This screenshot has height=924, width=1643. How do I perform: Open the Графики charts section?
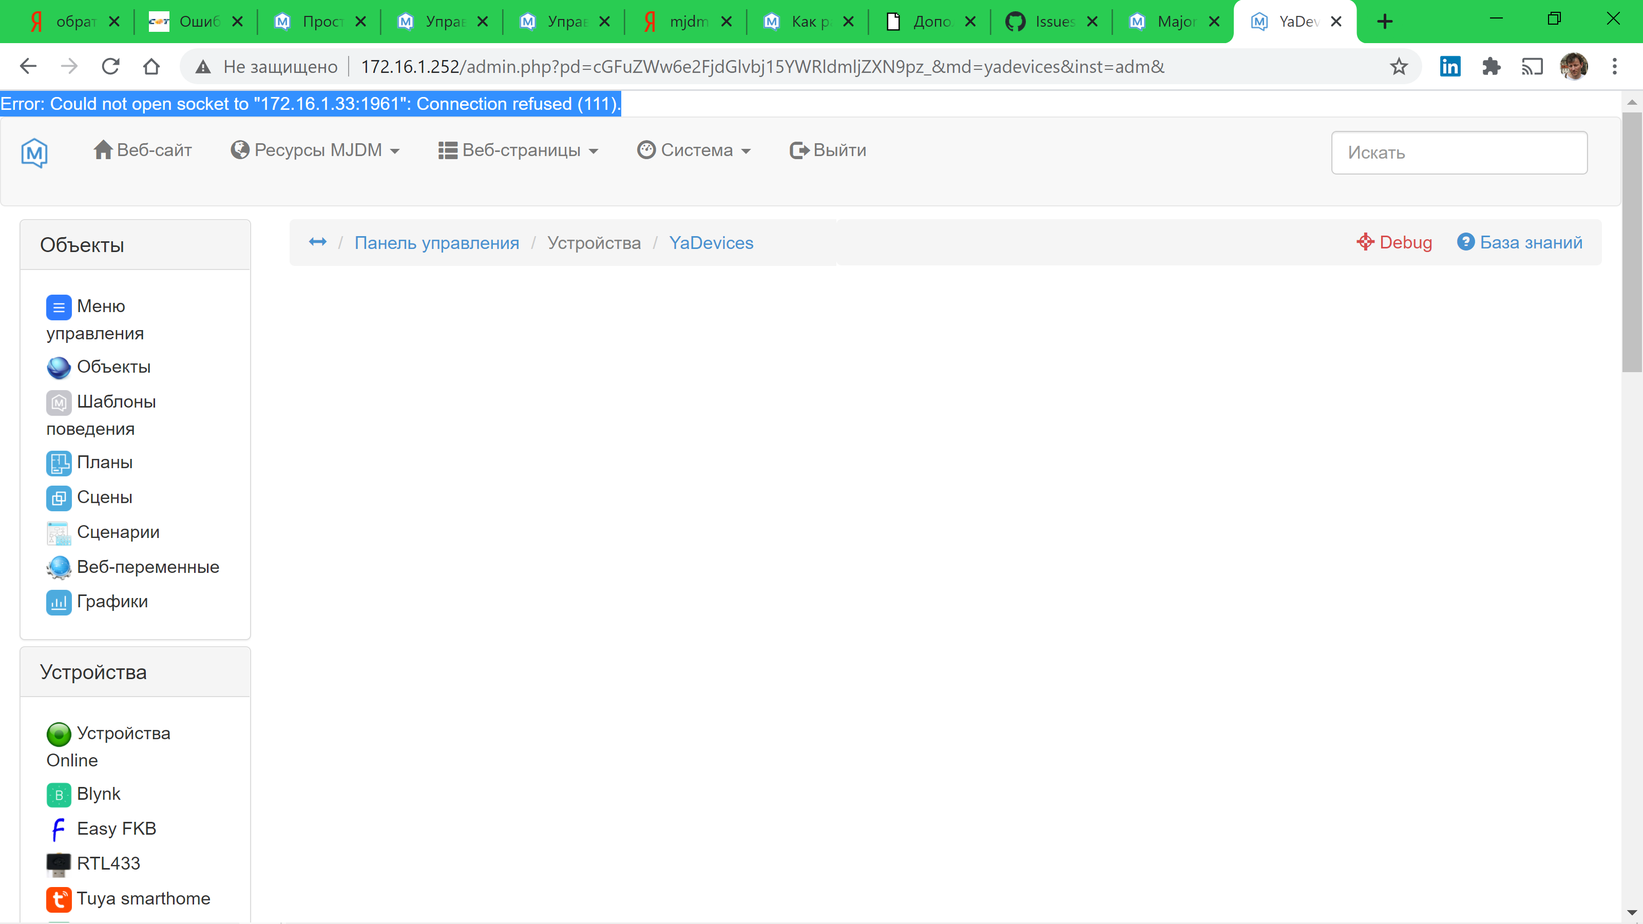pos(112,601)
